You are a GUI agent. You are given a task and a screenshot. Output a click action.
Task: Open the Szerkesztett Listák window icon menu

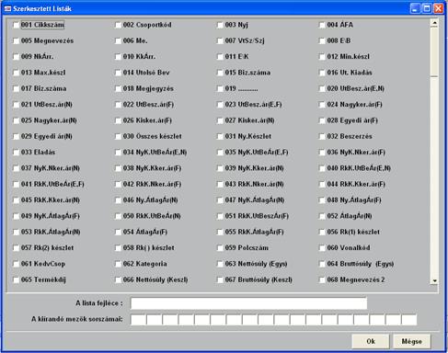click(x=7, y=9)
